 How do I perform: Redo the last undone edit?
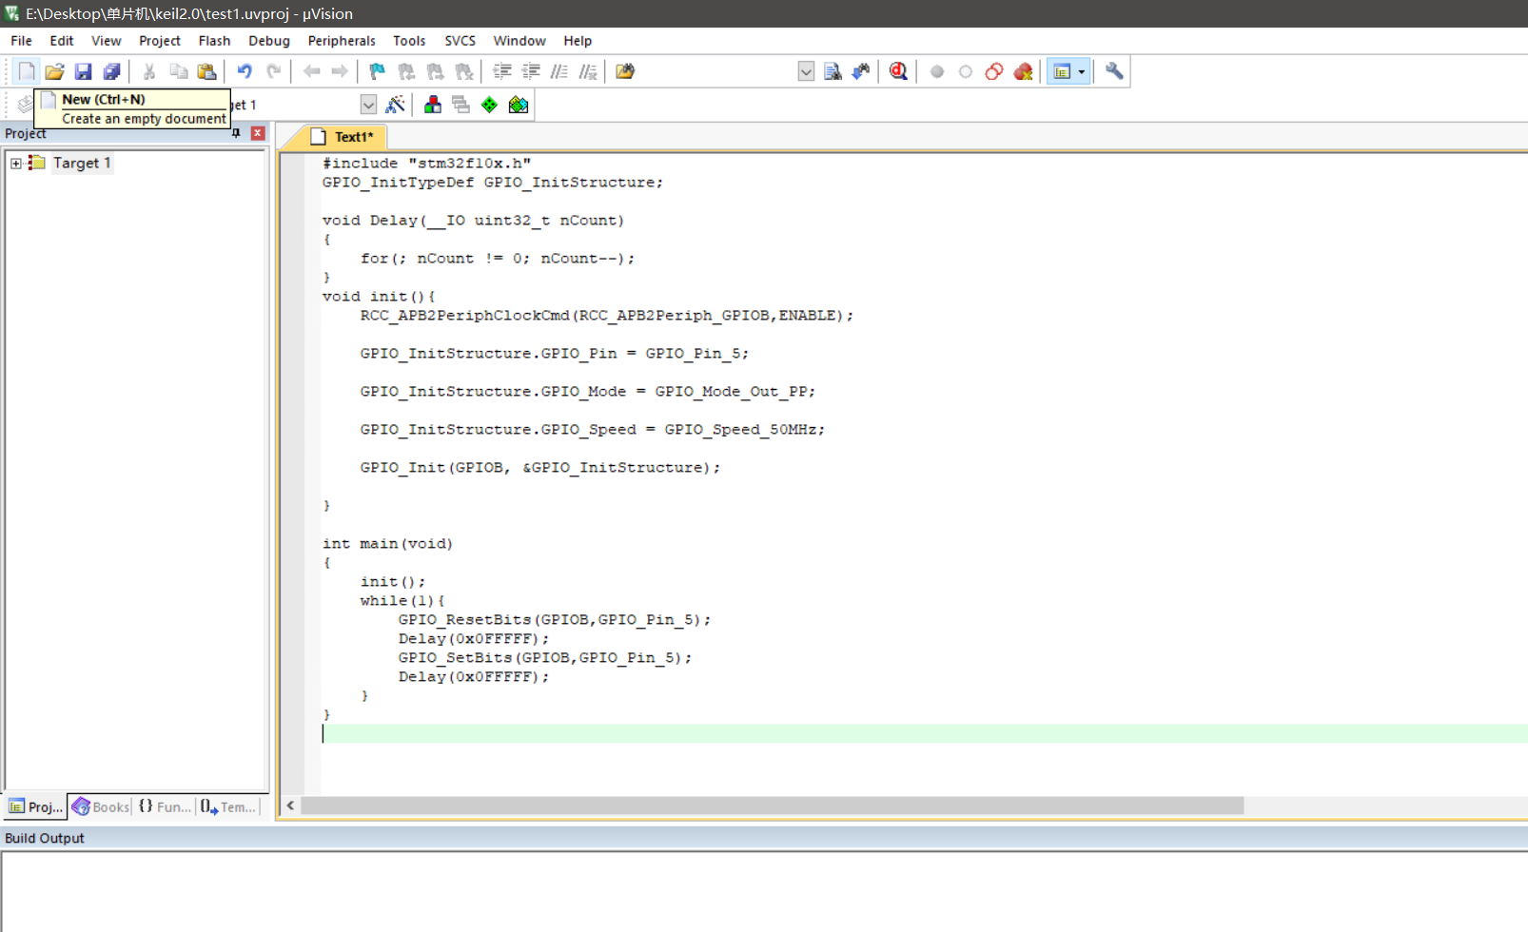(x=273, y=71)
